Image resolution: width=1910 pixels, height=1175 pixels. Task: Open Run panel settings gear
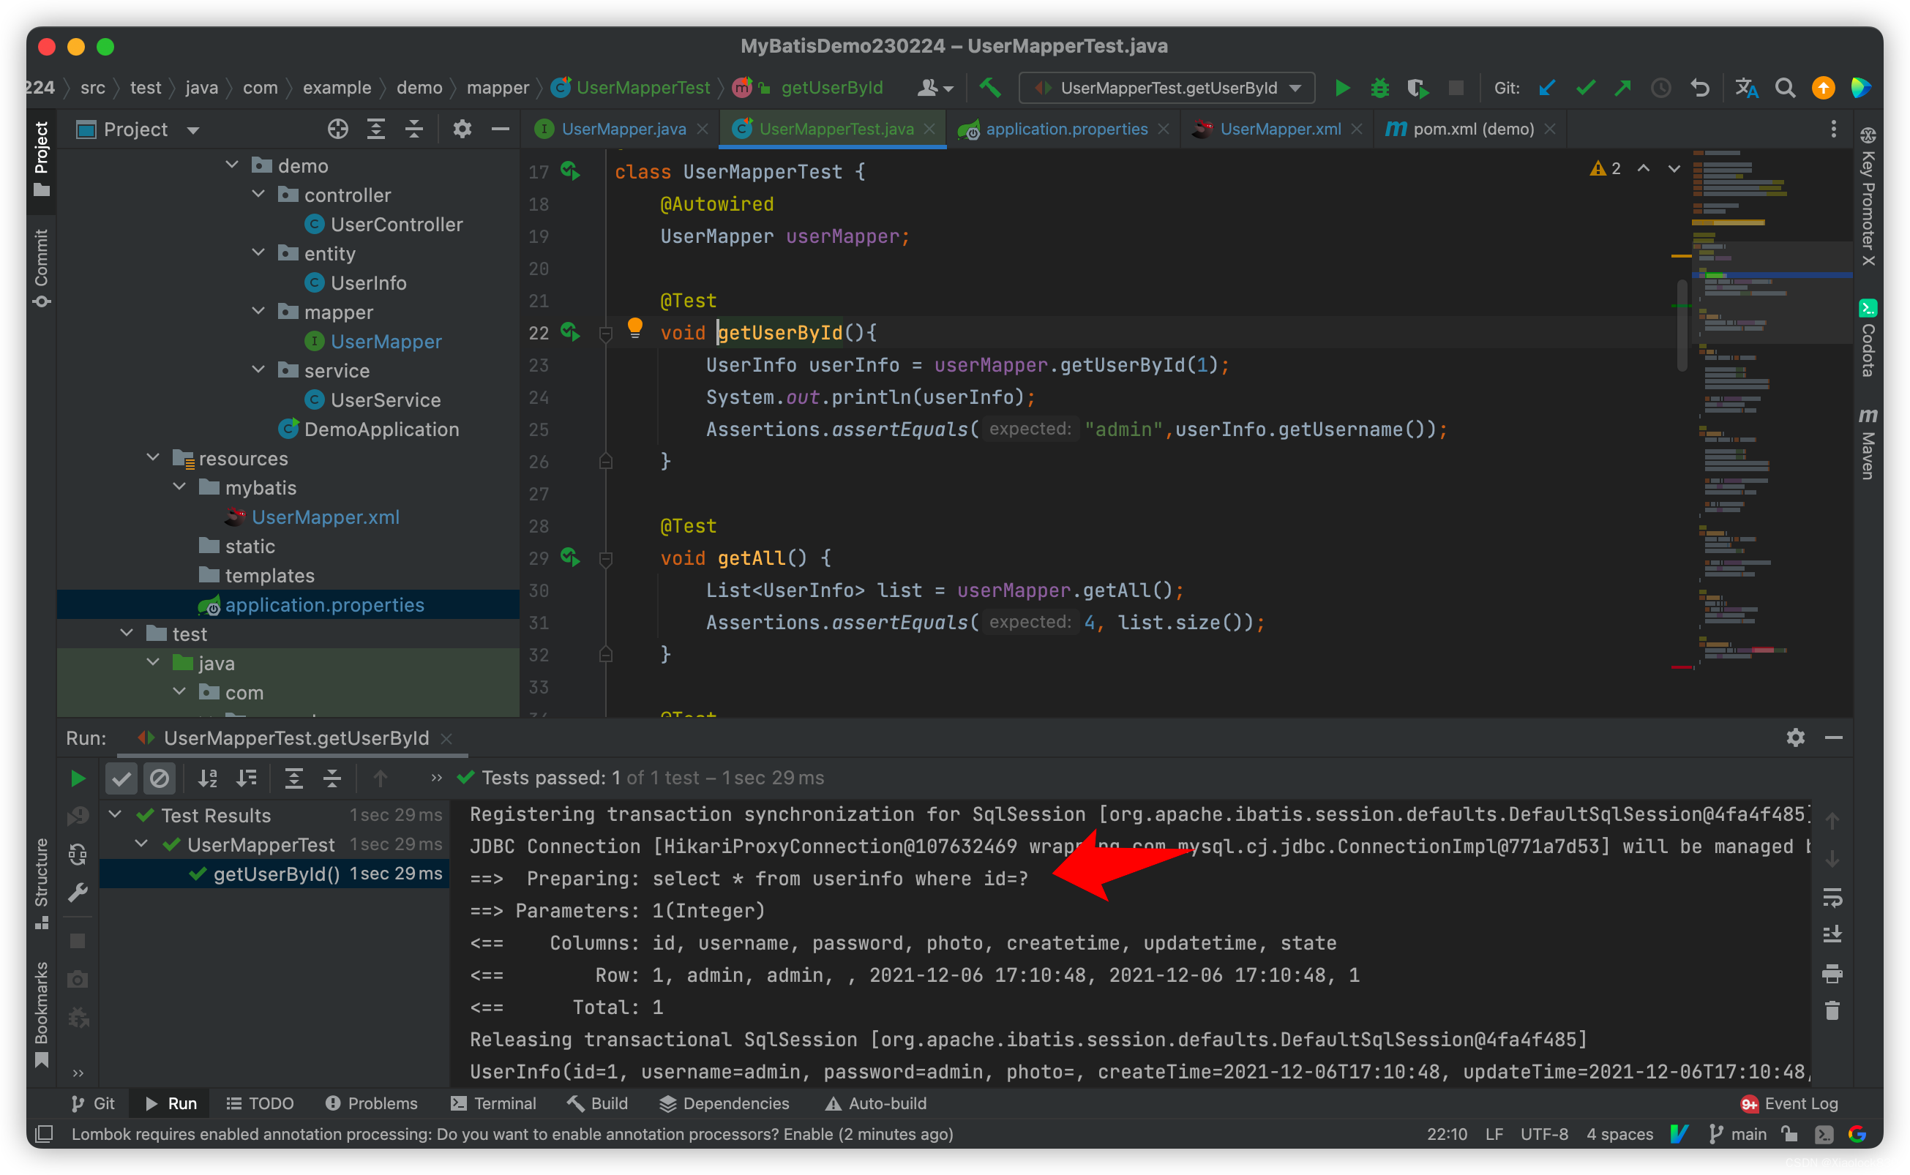1795,737
